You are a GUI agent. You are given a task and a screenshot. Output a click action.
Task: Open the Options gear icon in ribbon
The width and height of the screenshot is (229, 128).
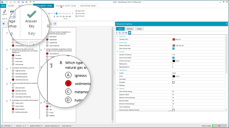(x=5, y=12)
